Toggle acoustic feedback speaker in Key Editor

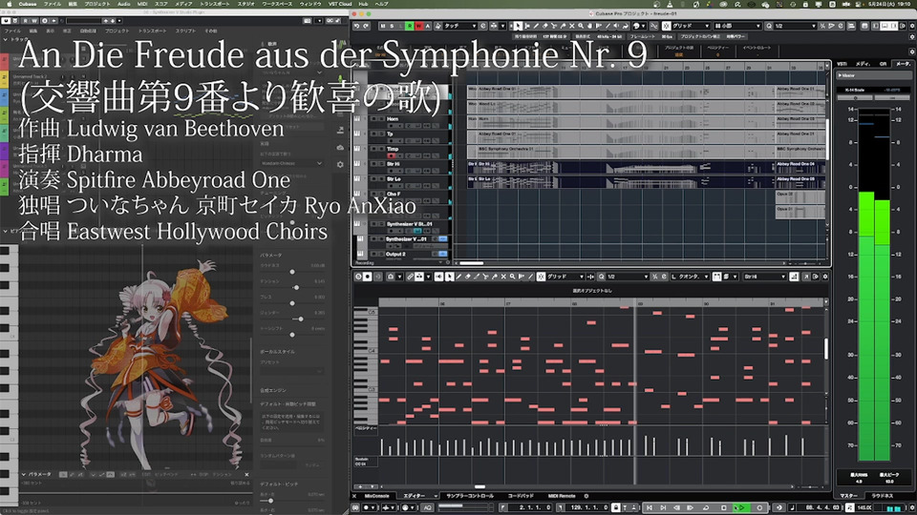[439, 277]
